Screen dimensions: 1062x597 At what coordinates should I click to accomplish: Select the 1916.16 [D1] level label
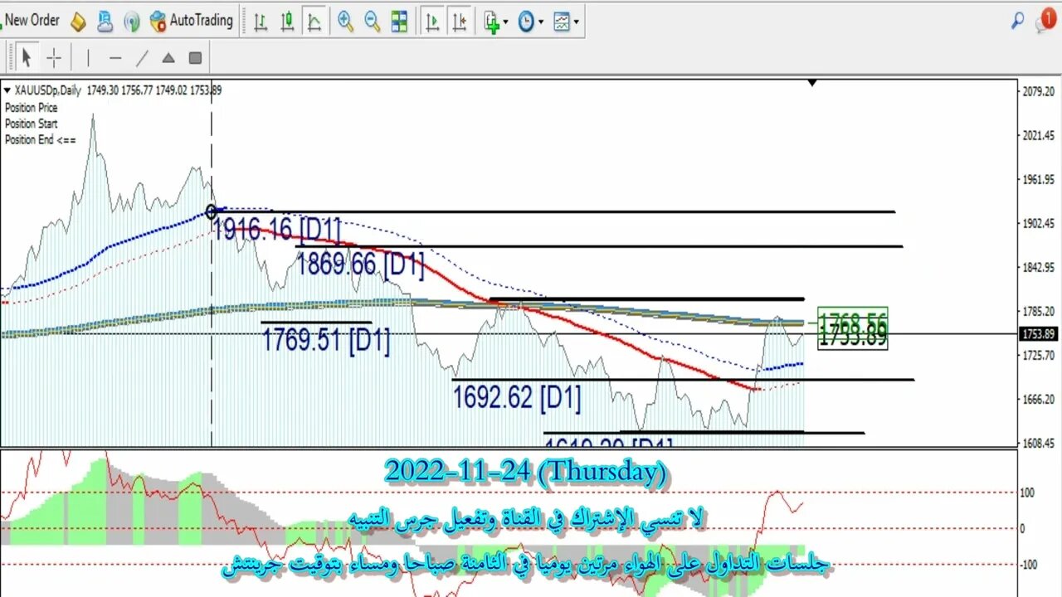point(276,229)
